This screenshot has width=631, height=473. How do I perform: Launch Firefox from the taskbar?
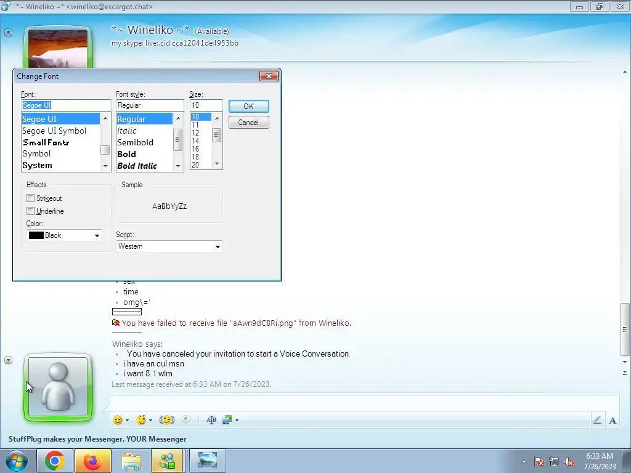point(92,461)
